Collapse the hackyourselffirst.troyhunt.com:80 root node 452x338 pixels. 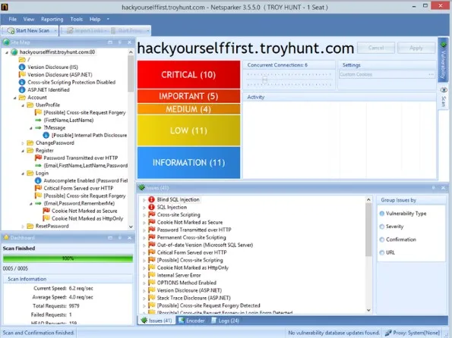tap(7, 52)
